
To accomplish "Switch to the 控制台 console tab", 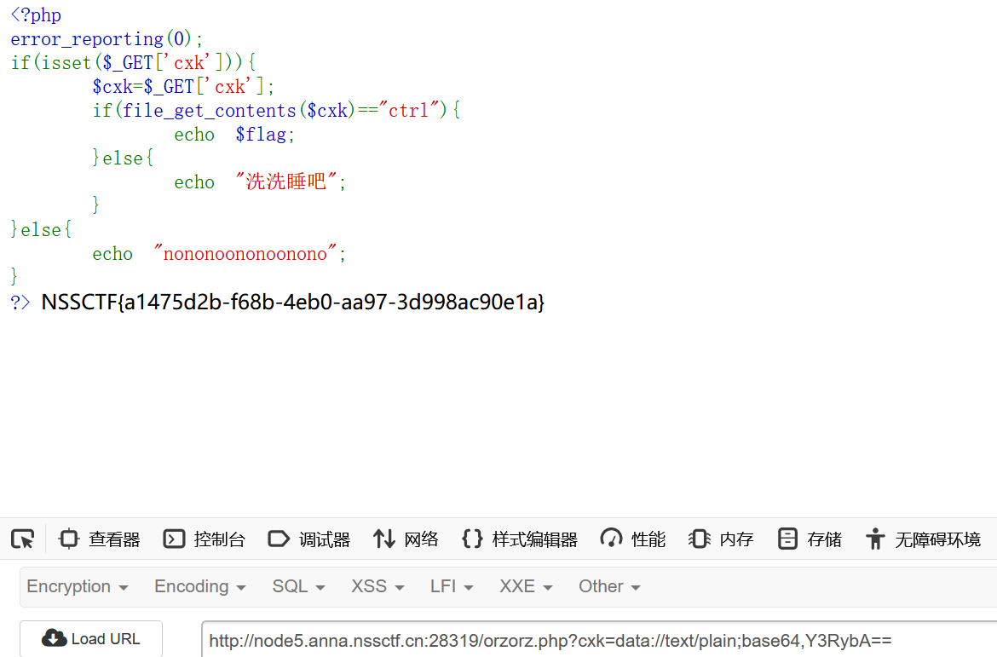I will click(x=205, y=539).
